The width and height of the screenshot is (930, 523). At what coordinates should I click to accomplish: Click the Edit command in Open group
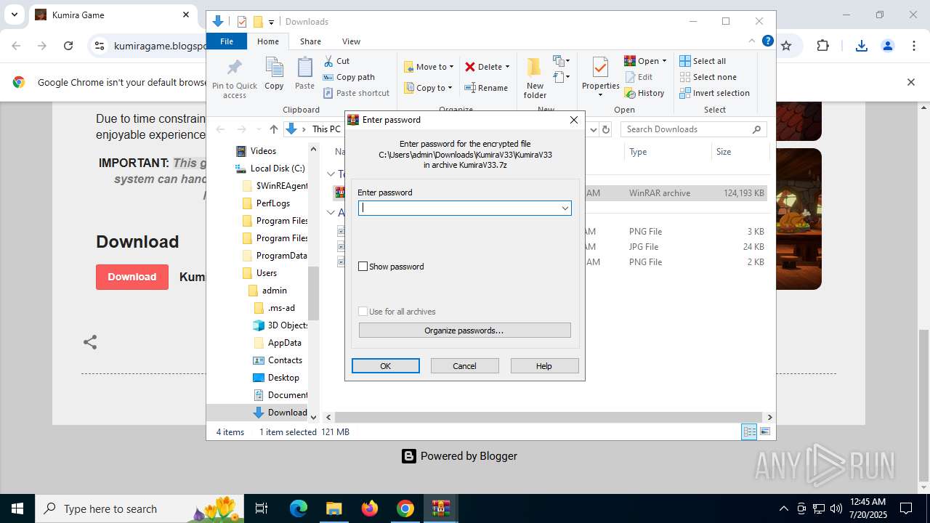coord(639,77)
